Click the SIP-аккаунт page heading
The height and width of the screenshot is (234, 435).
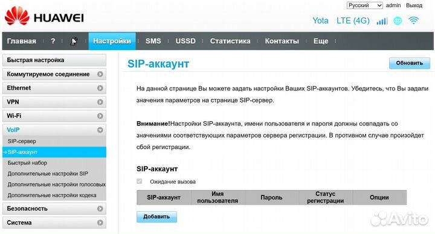pyautogui.click(x=158, y=64)
